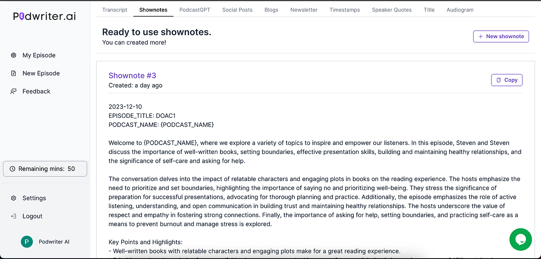This screenshot has width=541, height=259.
Task: Select the New Episode icon
Action: (13, 73)
